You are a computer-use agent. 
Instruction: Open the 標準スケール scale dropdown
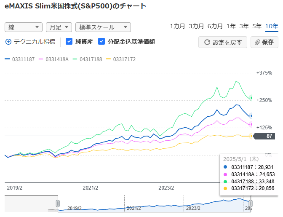pyautogui.click(x=103, y=27)
